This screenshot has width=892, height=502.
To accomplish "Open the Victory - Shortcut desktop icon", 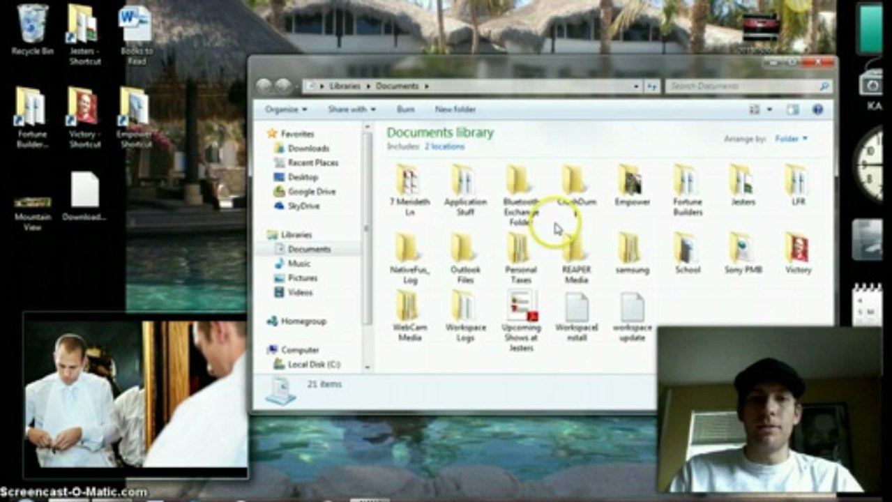I will coord(84,117).
